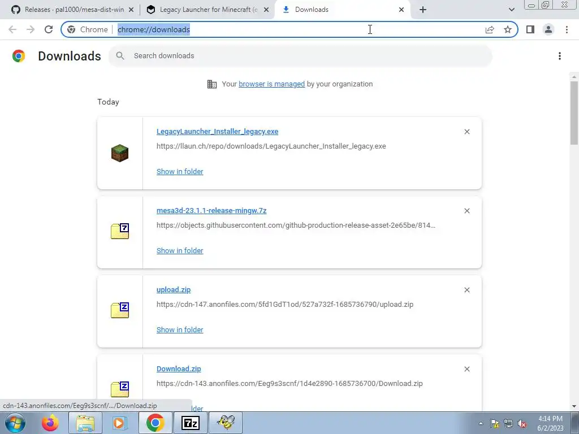Viewport: 579px width, 434px height.
Task: Remove LegacyLauncher installer from list
Action: pyautogui.click(x=466, y=132)
